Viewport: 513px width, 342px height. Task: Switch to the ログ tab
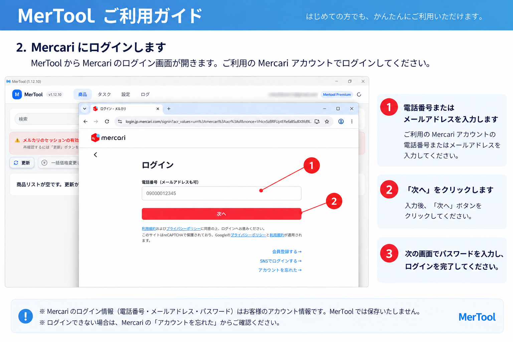(145, 95)
